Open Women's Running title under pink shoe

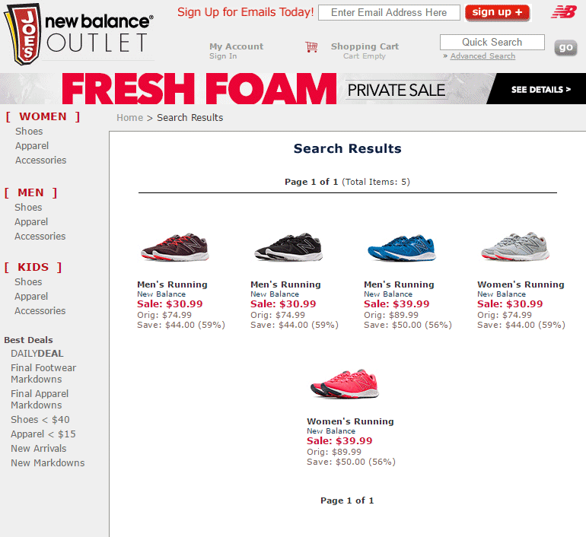350,421
